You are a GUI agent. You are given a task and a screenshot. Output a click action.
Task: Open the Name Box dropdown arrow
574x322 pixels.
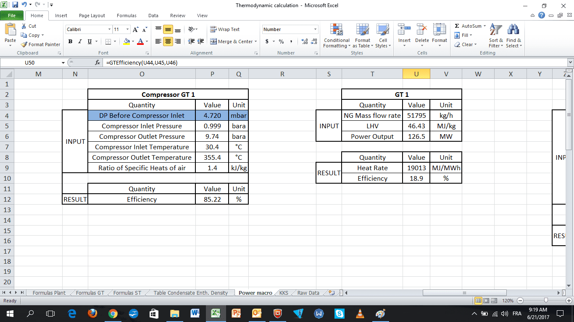coord(63,62)
